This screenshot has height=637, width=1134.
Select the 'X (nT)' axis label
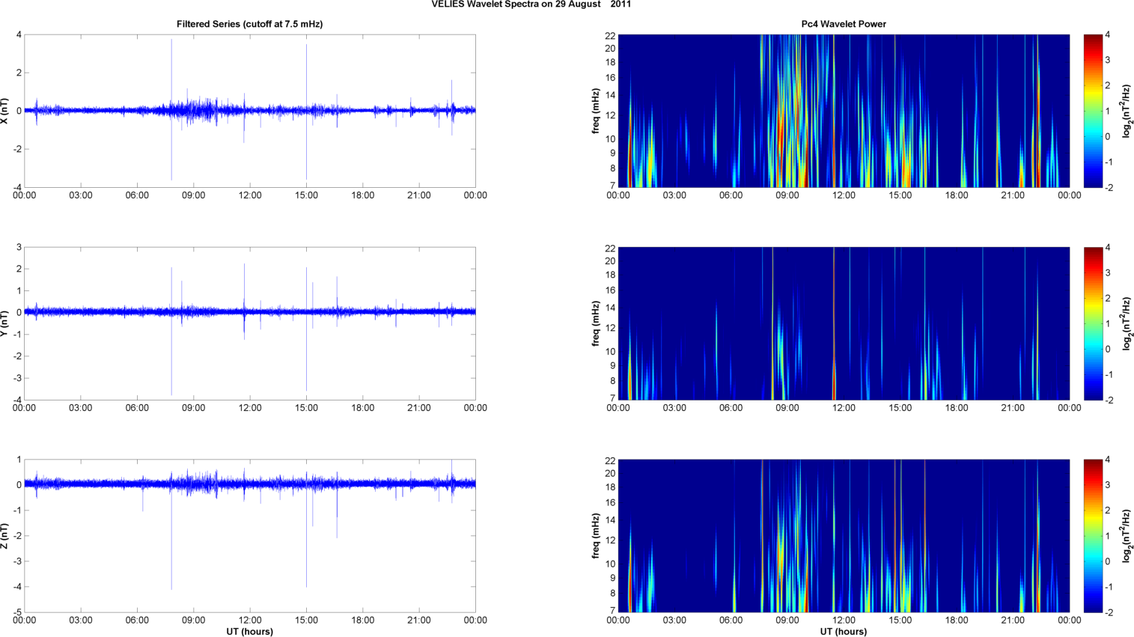point(6,111)
